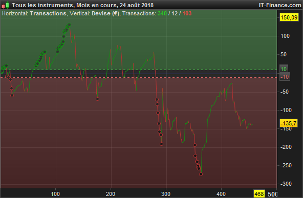Click the -200 label on vertical axis

pos(286,147)
